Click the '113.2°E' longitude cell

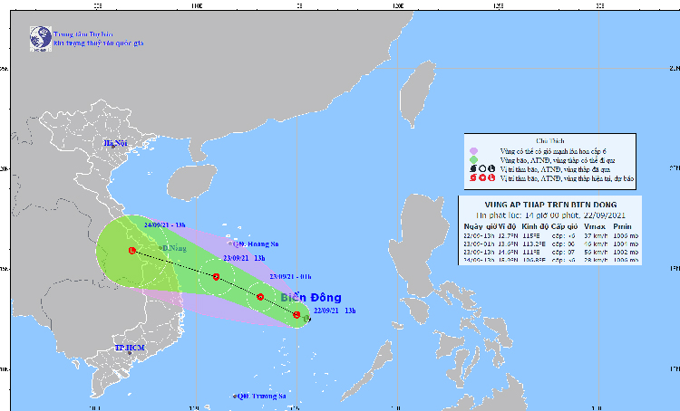pos(533,244)
